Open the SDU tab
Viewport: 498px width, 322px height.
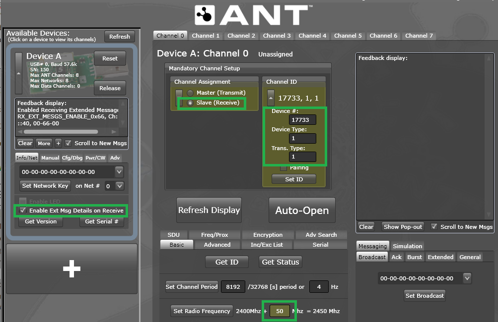tap(173, 235)
